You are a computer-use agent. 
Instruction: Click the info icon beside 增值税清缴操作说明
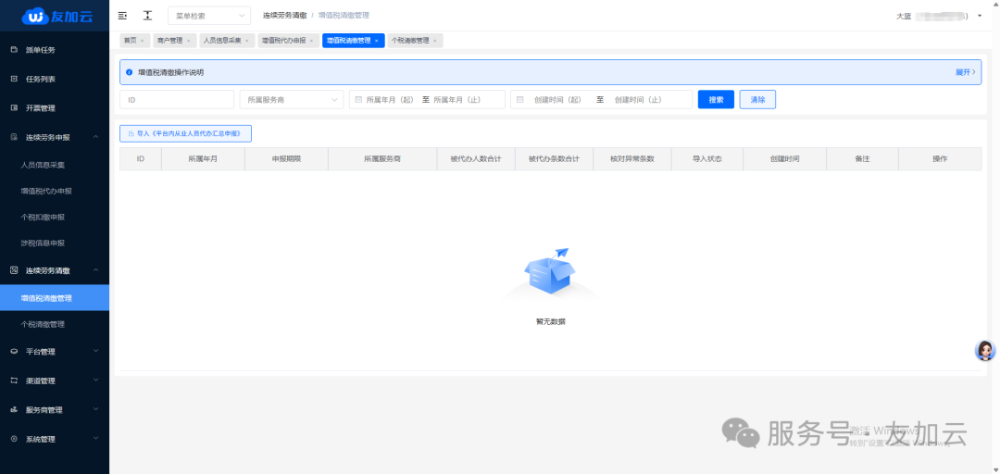[130, 73]
